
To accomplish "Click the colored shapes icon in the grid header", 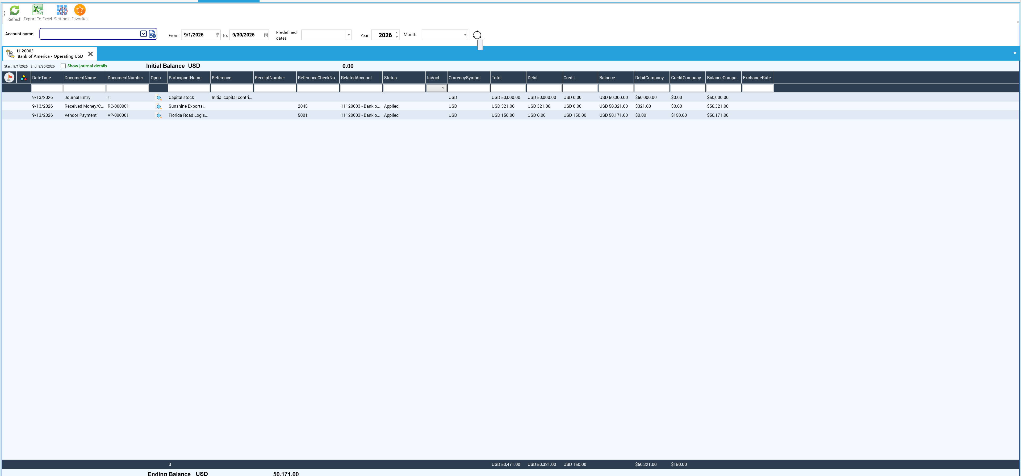I will 24,78.
